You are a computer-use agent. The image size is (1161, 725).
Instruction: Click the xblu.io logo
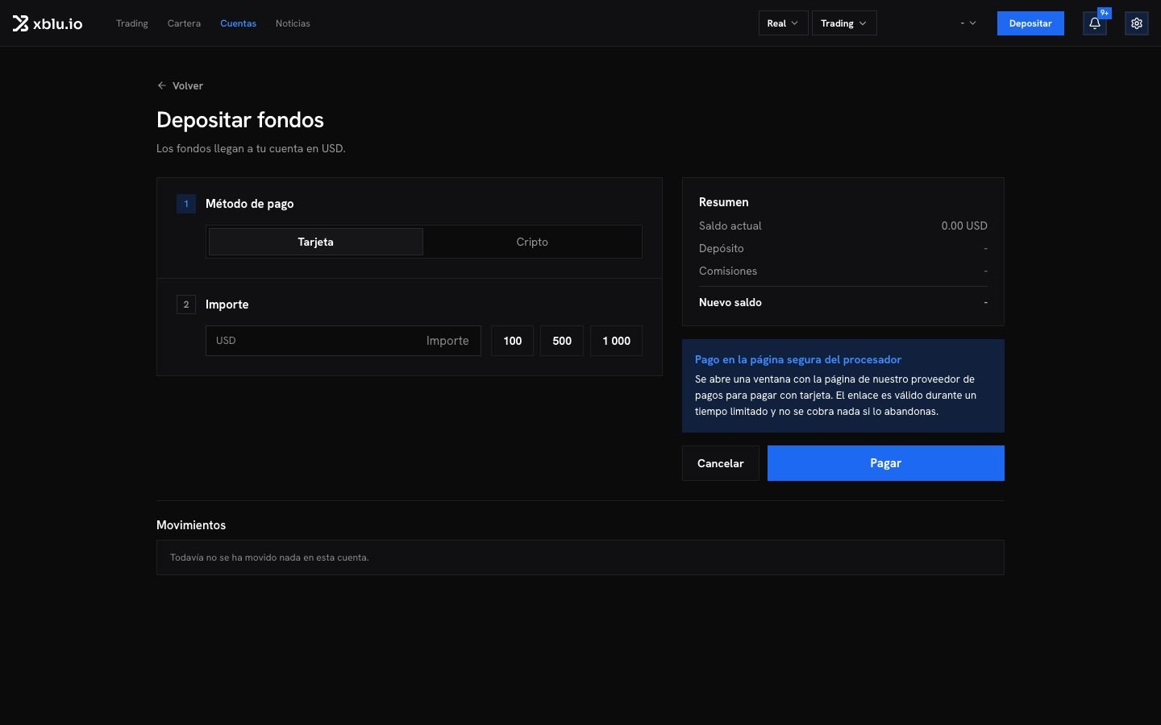point(48,23)
